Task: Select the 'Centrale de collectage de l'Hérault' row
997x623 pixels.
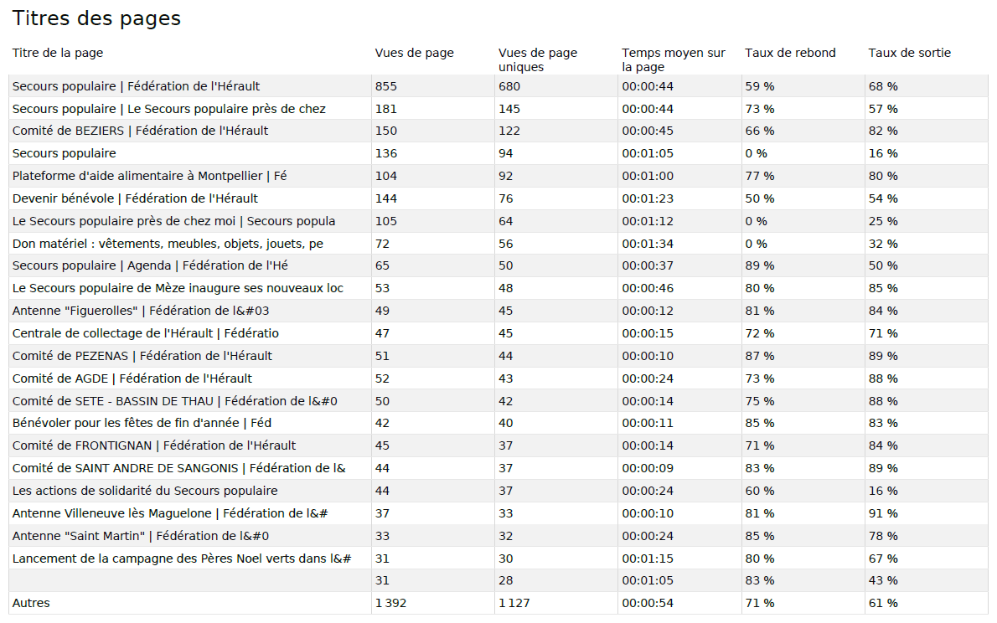Action: coord(145,333)
